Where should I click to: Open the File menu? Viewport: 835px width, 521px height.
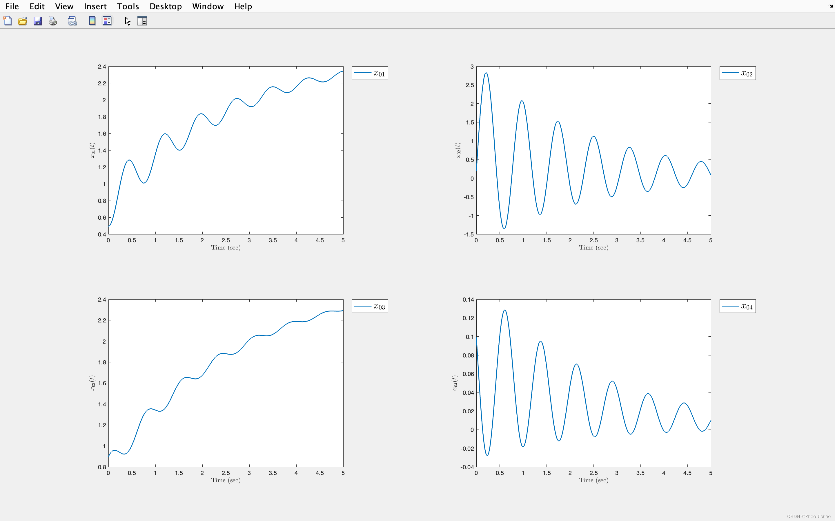[12, 6]
